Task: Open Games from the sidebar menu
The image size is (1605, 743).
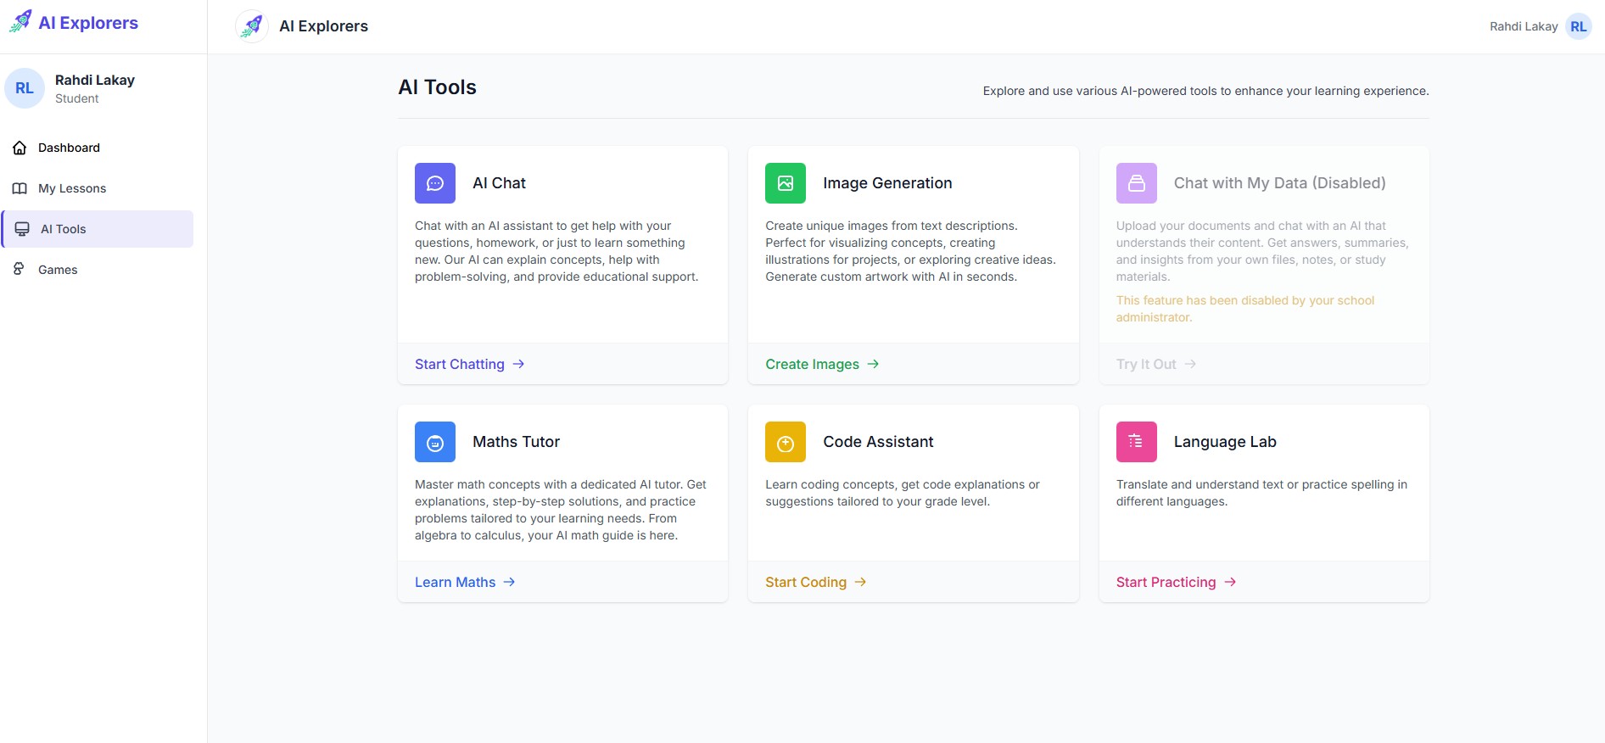Action: [x=58, y=270]
